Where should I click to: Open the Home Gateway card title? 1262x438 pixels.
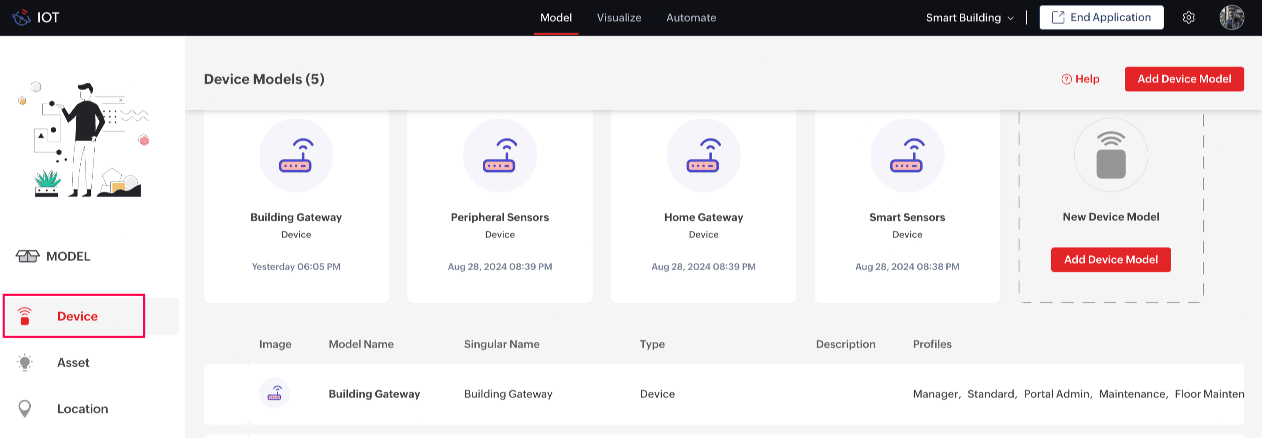pyautogui.click(x=703, y=217)
